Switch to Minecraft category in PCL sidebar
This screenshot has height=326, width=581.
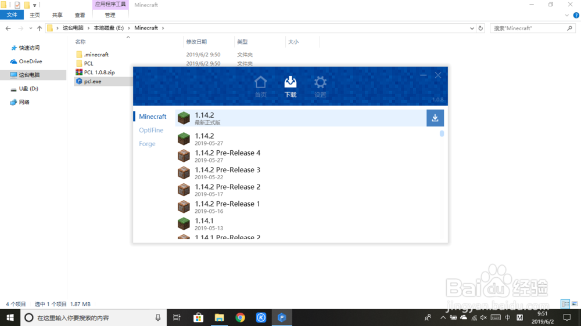click(152, 117)
